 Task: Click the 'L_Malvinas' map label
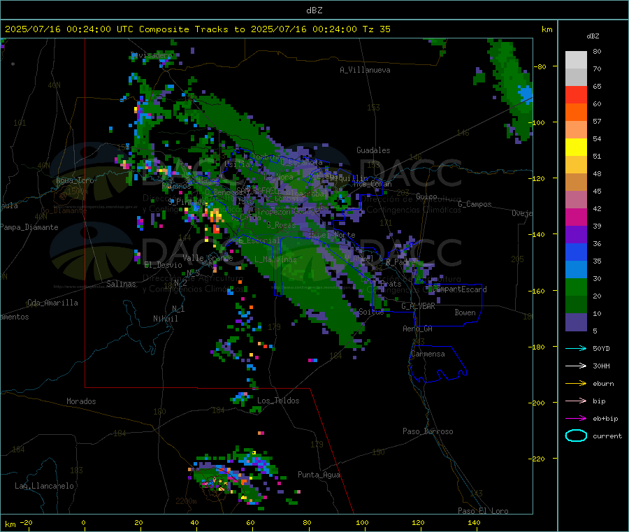pyautogui.click(x=275, y=259)
